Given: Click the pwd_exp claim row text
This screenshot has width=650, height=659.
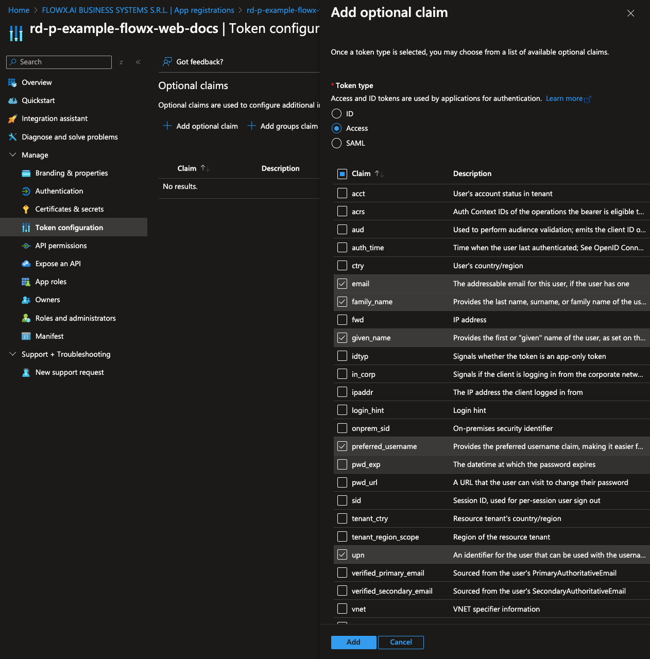Looking at the screenshot, I should coord(366,464).
